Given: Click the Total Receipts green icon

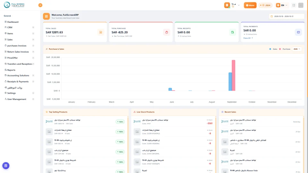Looking at the screenshot, I should coord(232,32).
